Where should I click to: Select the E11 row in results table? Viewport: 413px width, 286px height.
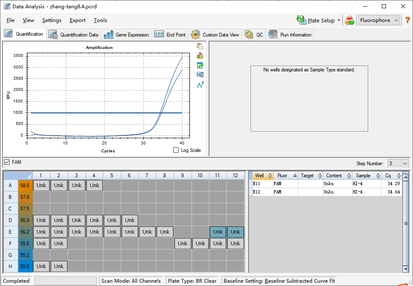point(325,183)
